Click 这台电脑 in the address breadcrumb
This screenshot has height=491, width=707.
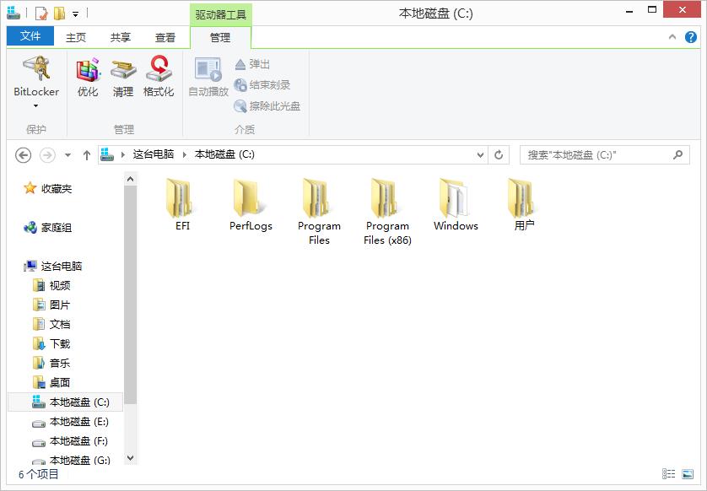154,154
